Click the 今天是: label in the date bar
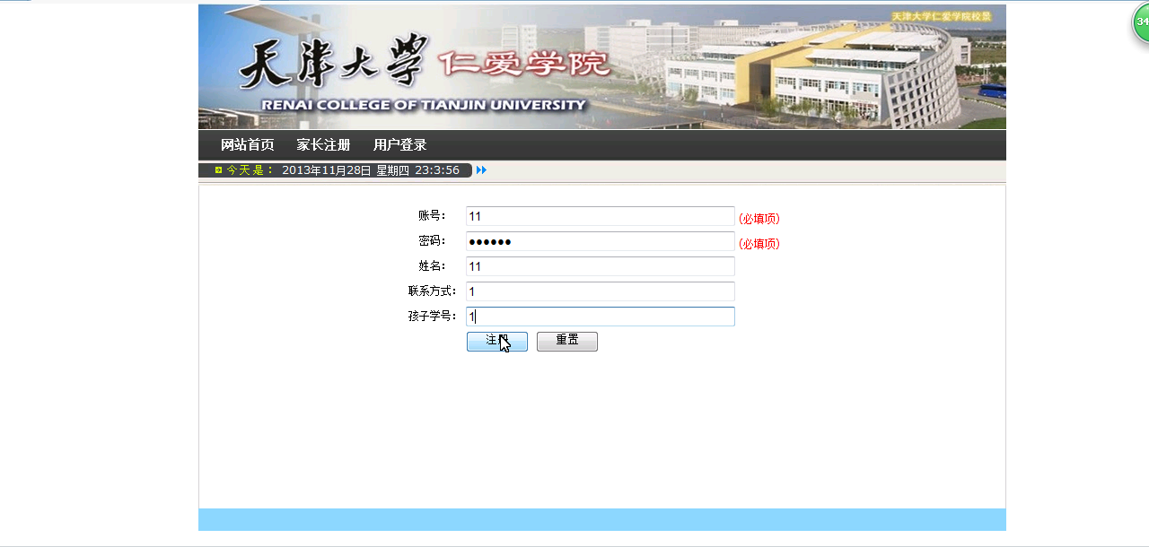The image size is (1149, 547). pyautogui.click(x=250, y=170)
